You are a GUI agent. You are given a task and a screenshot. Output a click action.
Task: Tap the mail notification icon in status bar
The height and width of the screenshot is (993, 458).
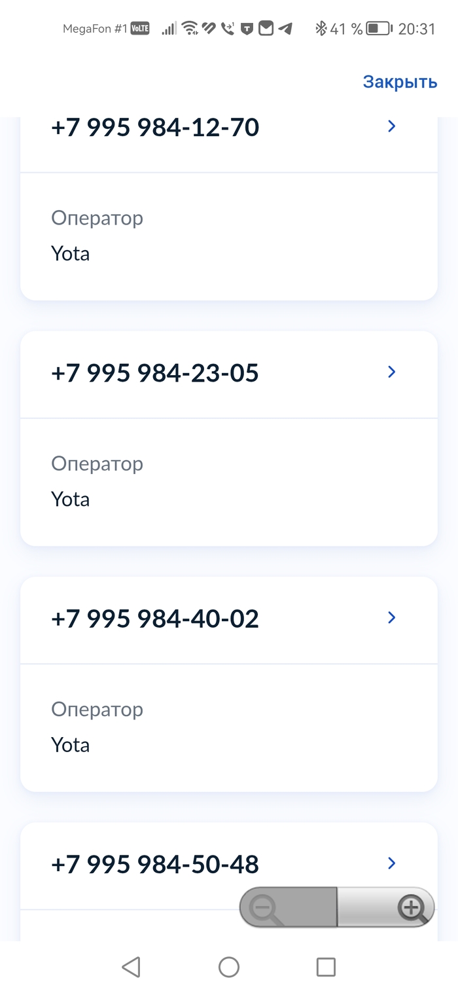tap(266, 28)
